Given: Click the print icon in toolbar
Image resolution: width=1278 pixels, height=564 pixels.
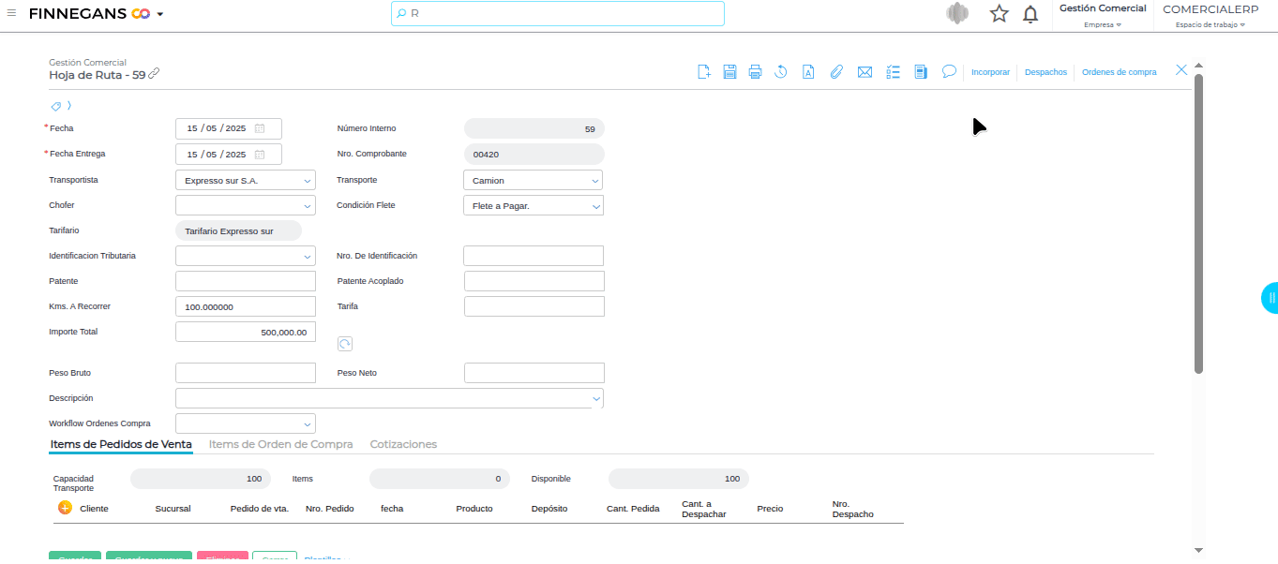Looking at the screenshot, I should (755, 72).
